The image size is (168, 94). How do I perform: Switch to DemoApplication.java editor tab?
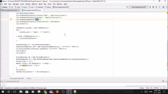pyautogui.click(x=10, y=10)
